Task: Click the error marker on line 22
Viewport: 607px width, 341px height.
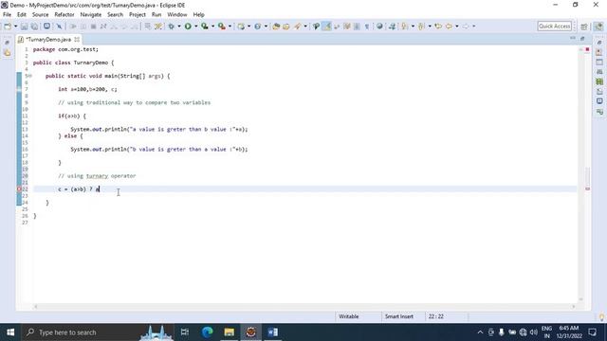Action: 19,189
